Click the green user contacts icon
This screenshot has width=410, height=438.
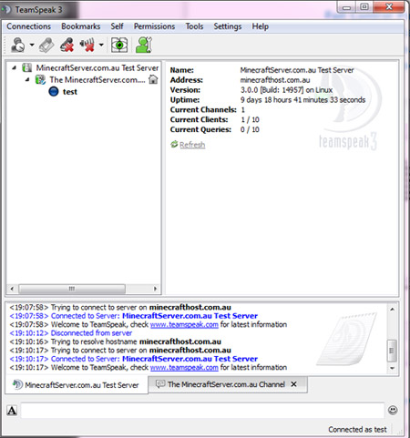(143, 46)
